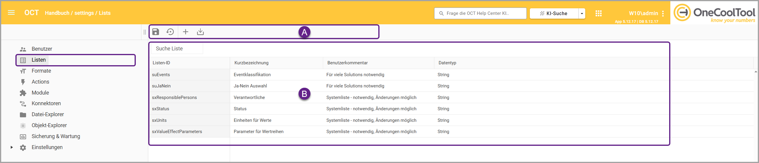
Task: Click the Suche Liste search field
Action: coord(177,49)
